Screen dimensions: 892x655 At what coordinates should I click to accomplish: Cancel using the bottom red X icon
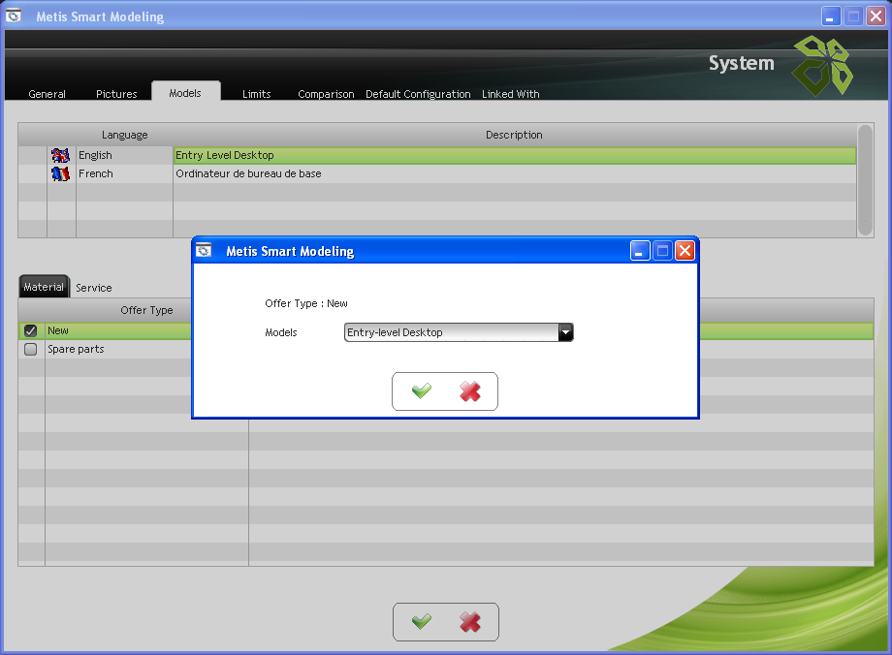coord(470,622)
